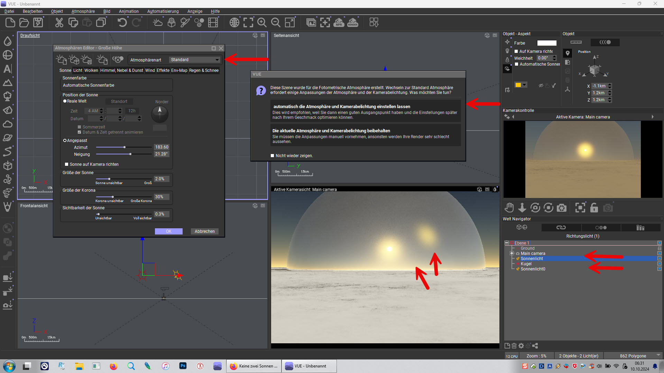
Task: Enable 'Sonne auf Kamera richten' checkbox
Action: coord(67,164)
